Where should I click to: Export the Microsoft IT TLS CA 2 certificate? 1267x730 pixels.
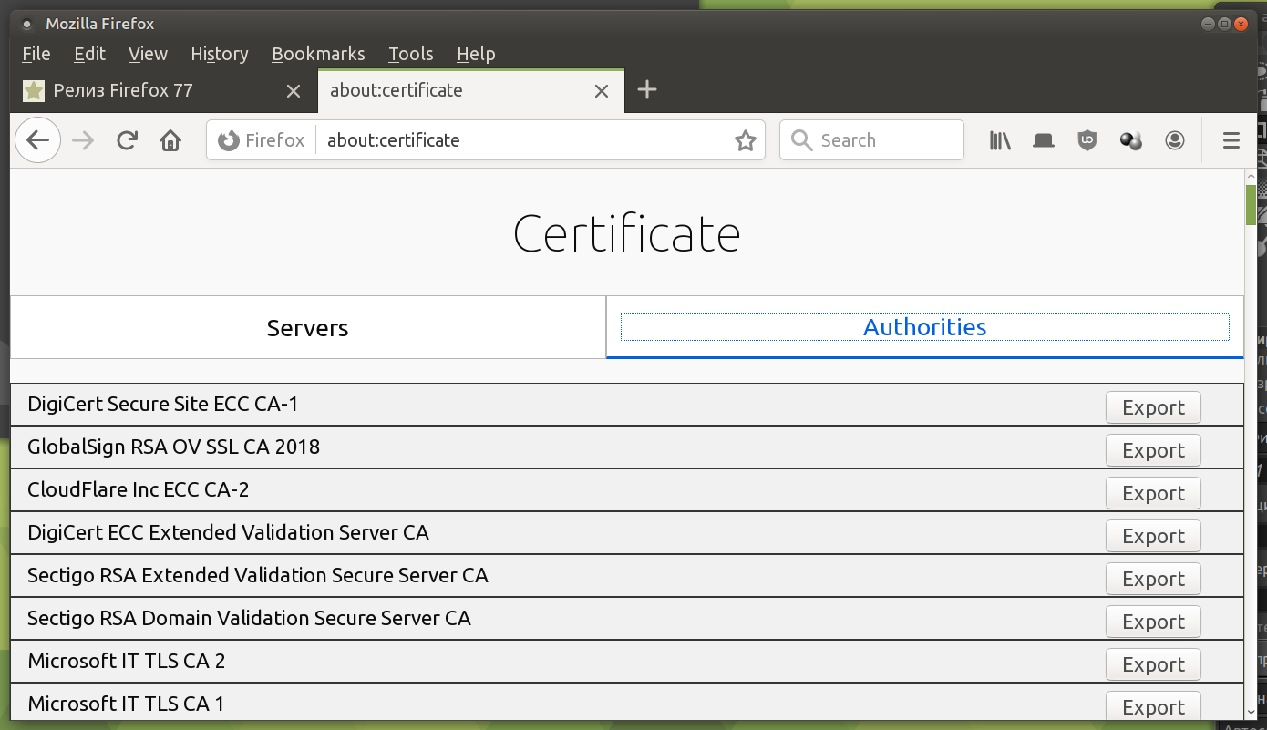pos(1153,664)
